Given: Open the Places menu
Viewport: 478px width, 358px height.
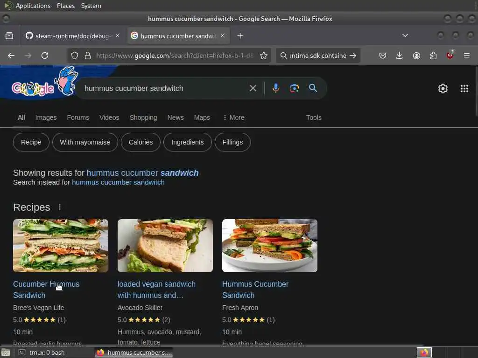Looking at the screenshot, I should click(x=66, y=6).
